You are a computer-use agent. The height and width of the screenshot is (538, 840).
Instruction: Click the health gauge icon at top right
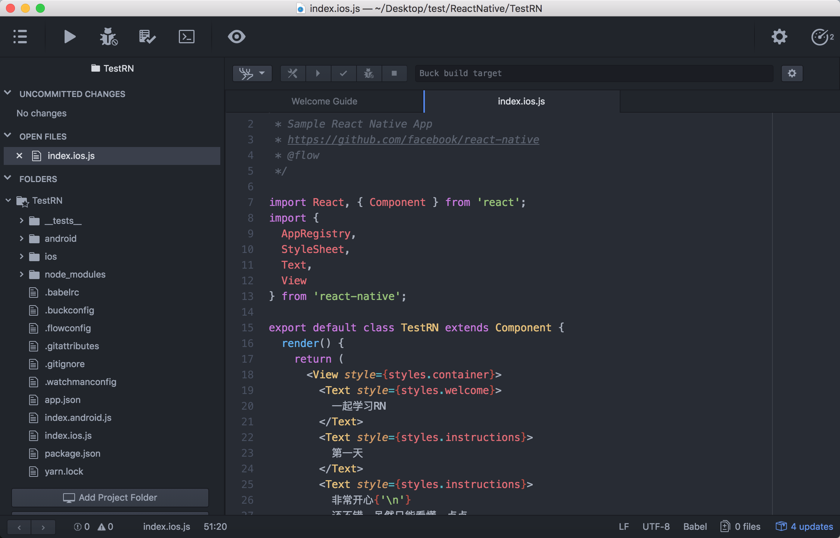[821, 37]
